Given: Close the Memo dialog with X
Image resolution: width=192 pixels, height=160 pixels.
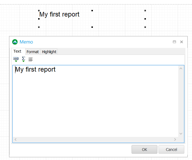Looking at the screenshot, I should pyautogui.click(x=182, y=42).
